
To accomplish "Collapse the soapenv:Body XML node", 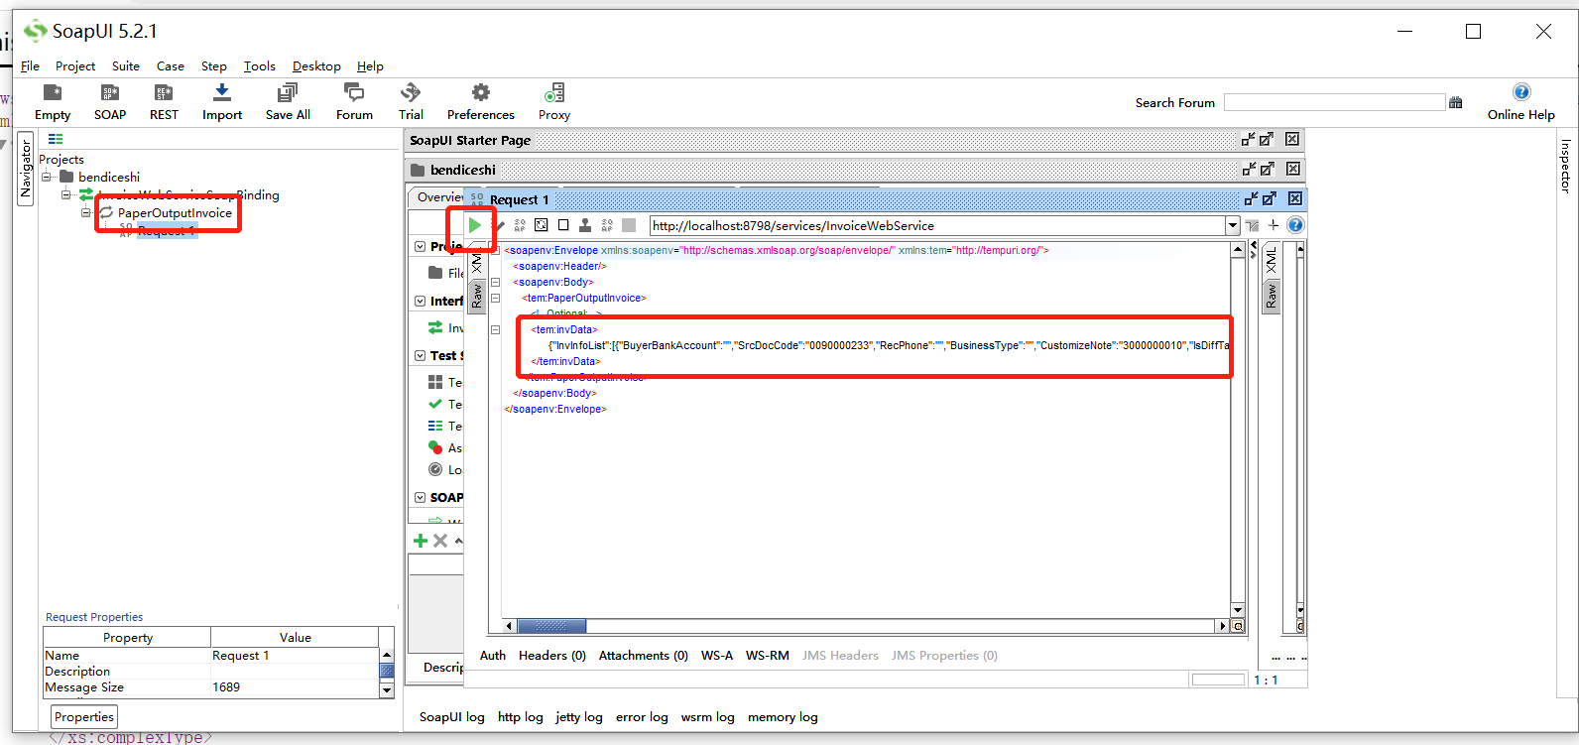I will point(495,283).
